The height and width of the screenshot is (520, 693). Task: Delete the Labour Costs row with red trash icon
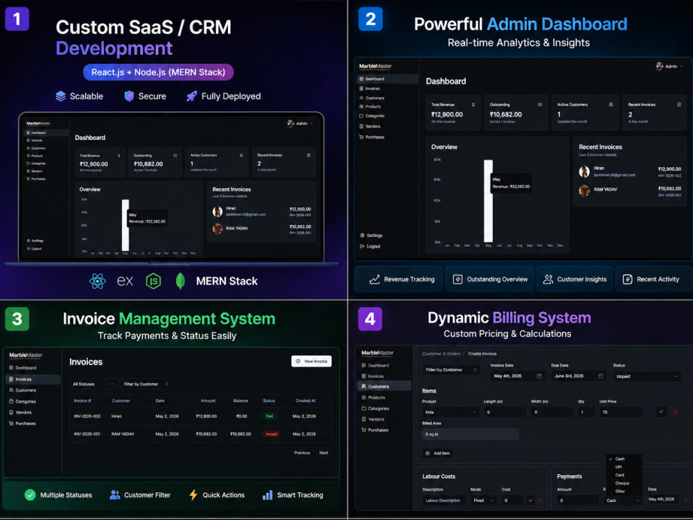(x=540, y=501)
